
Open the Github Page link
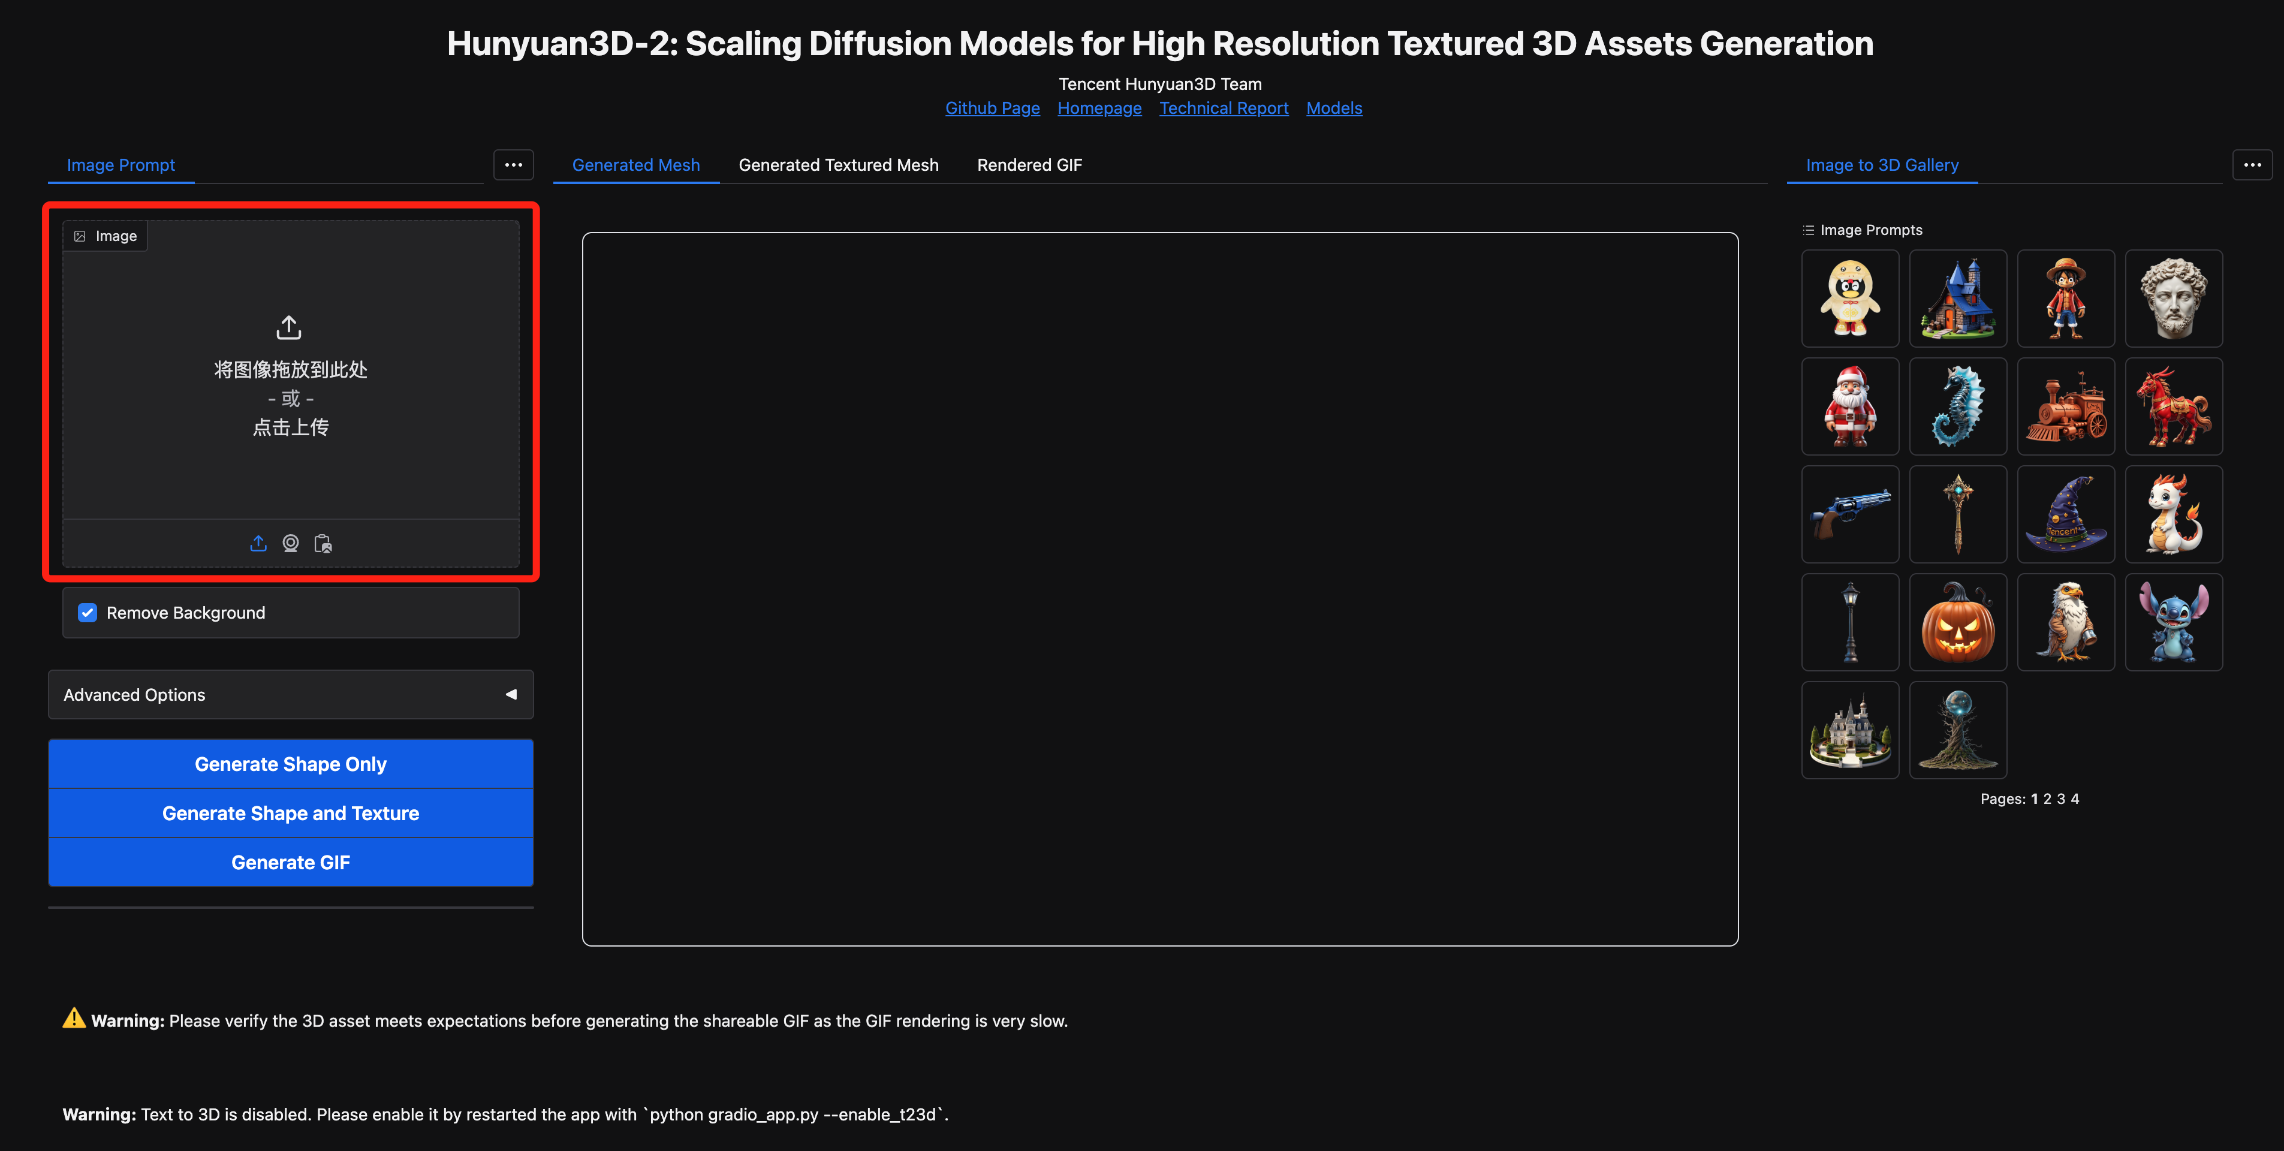[x=992, y=108]
